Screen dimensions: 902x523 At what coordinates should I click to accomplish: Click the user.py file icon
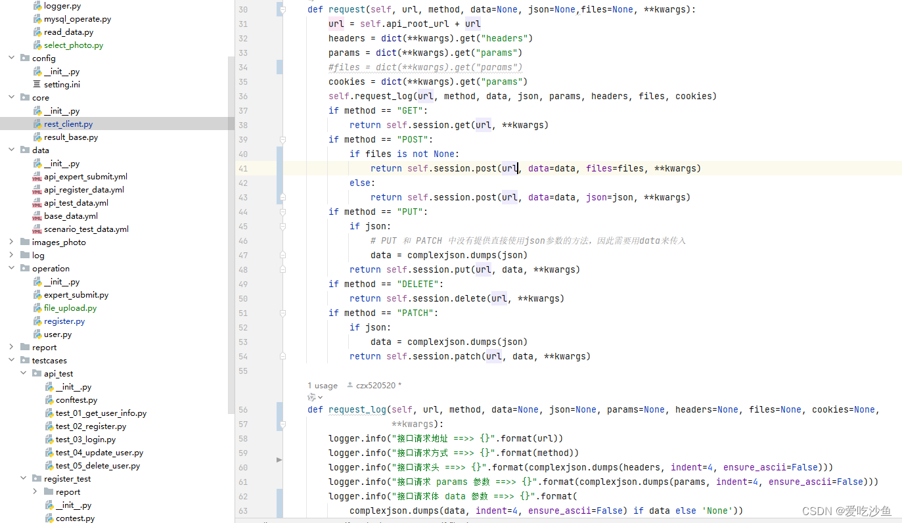coord(37,334)
